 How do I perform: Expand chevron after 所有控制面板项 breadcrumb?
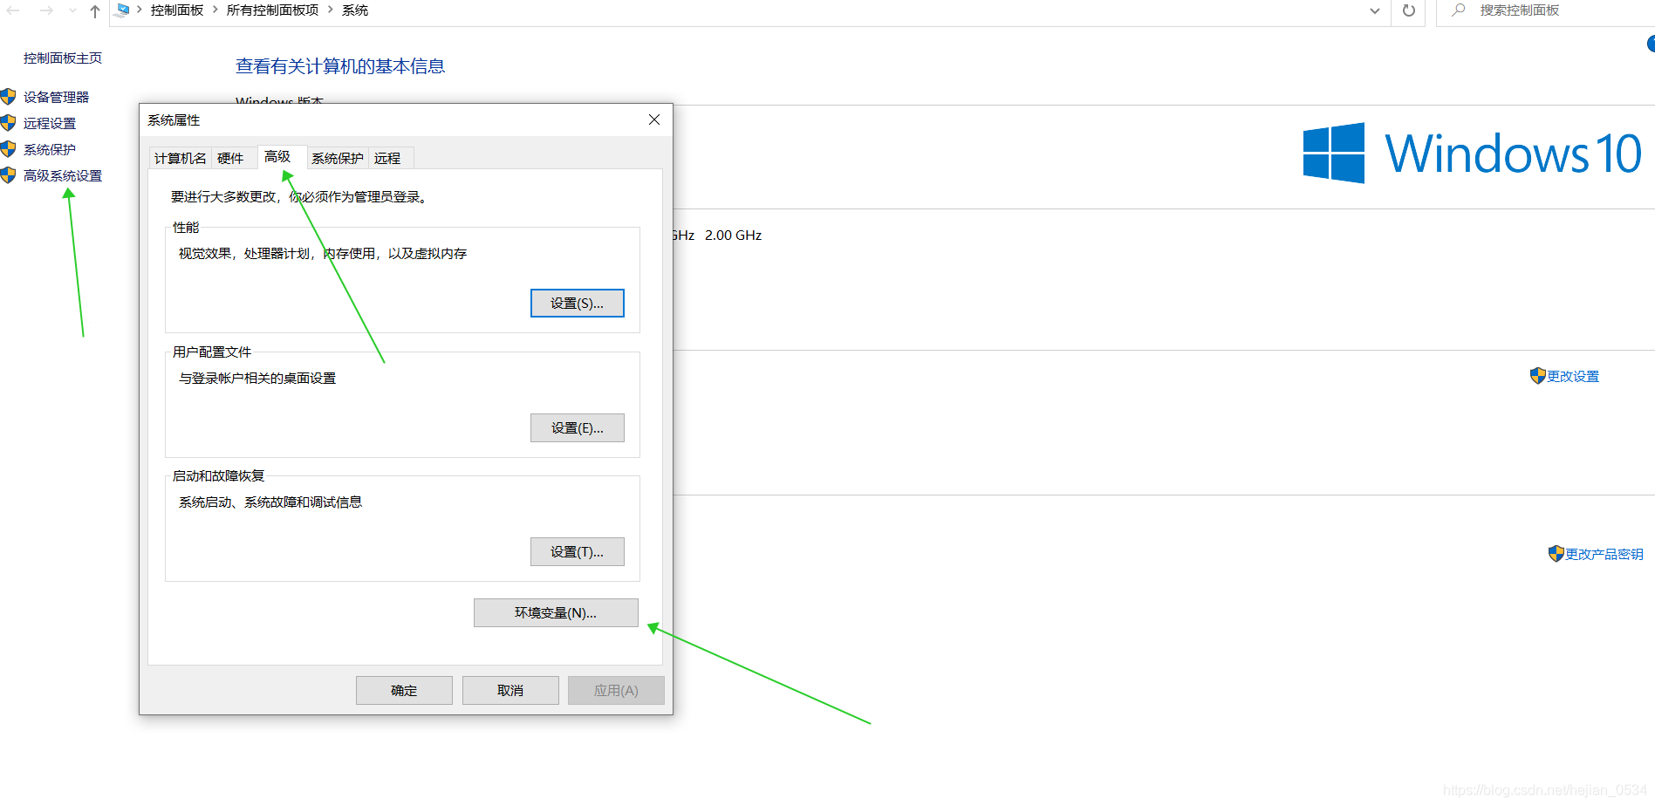(x=331, y=10)
